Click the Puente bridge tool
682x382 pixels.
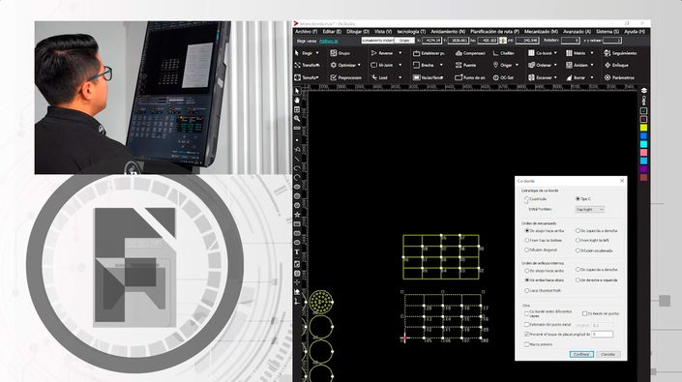coord(465,65)
